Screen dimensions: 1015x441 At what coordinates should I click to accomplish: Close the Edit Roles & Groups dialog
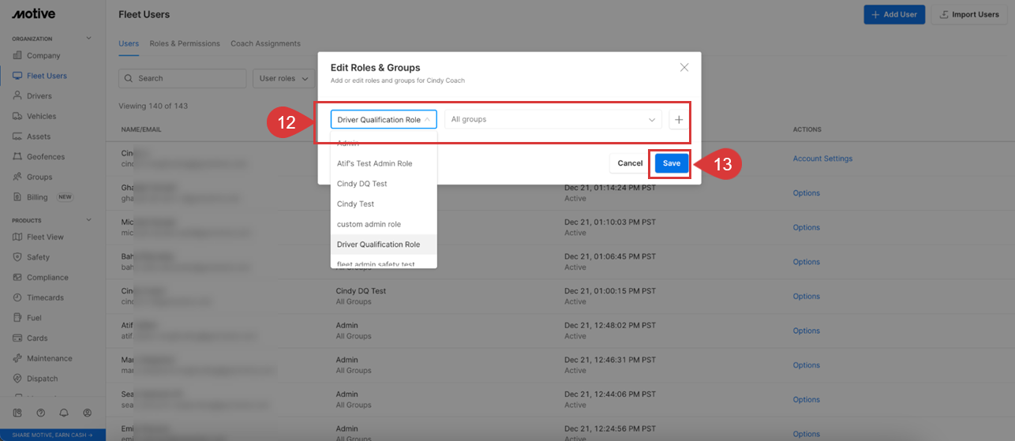(x=684, y=68)
